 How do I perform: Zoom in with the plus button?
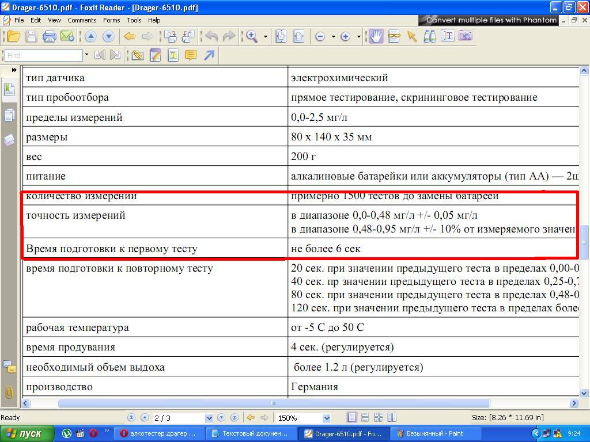tap(346, 36)
